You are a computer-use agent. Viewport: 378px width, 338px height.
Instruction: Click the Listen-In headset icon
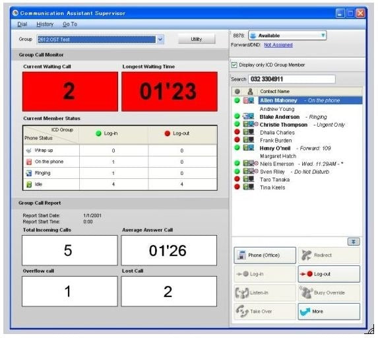coord(242,292)
